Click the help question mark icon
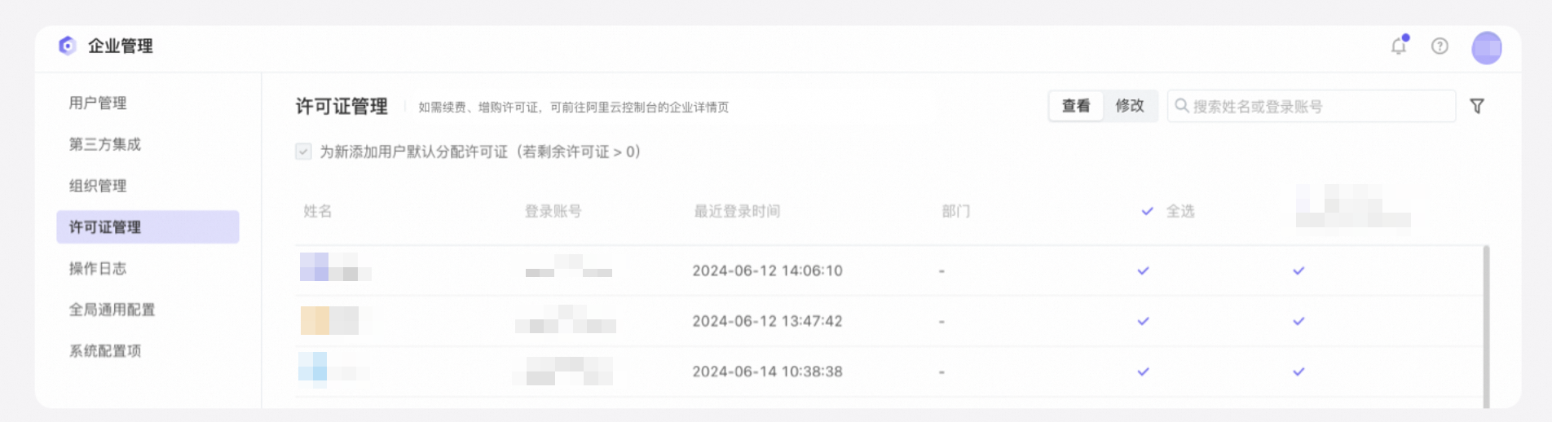Screen dimensions: 1552x422 1440,46
